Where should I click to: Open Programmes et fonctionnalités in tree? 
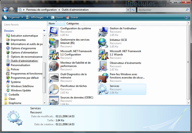point(24,73)
